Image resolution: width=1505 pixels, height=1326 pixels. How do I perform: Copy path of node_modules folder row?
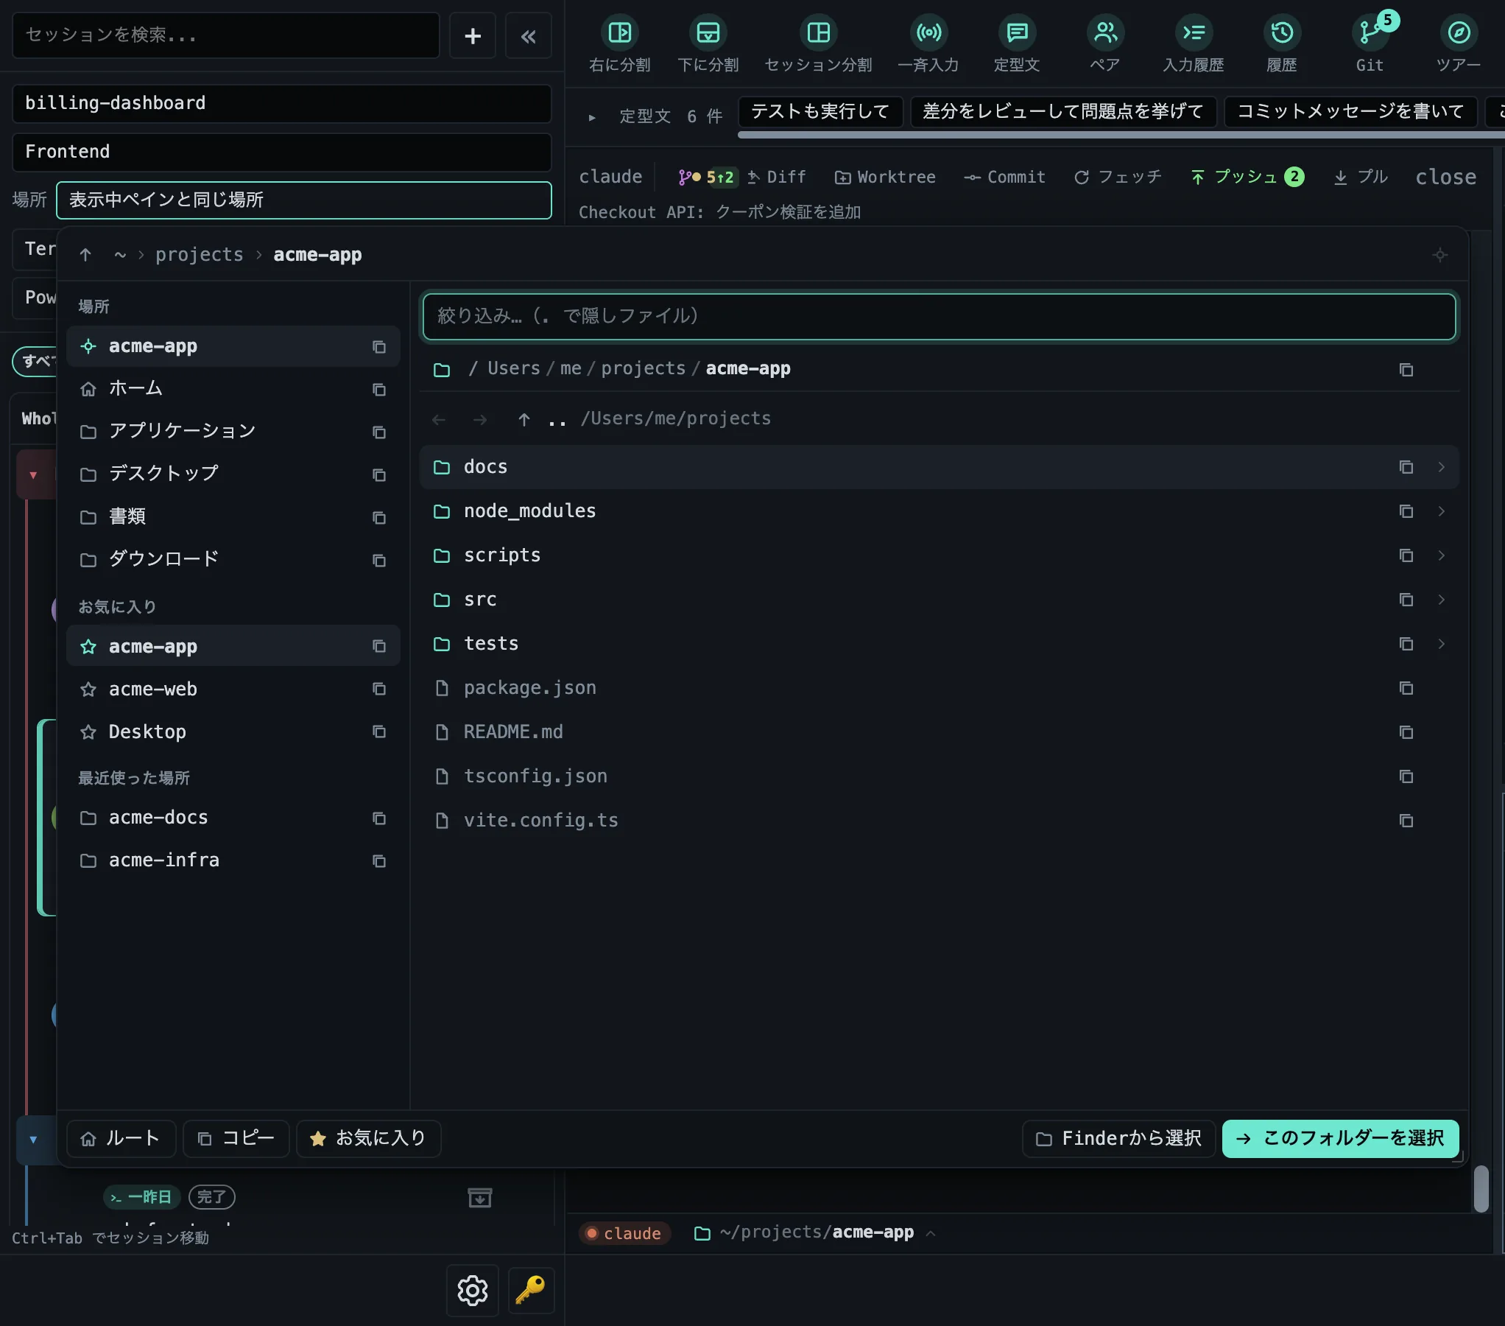1406,511
